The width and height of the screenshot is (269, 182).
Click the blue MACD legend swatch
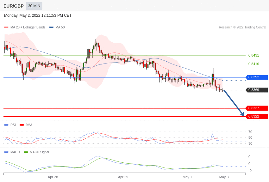coord(6,152)
